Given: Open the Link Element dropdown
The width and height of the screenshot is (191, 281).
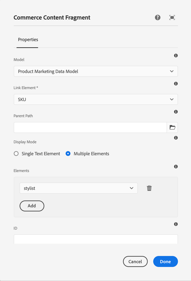Looking at the screenshot, I should [95, 99].
